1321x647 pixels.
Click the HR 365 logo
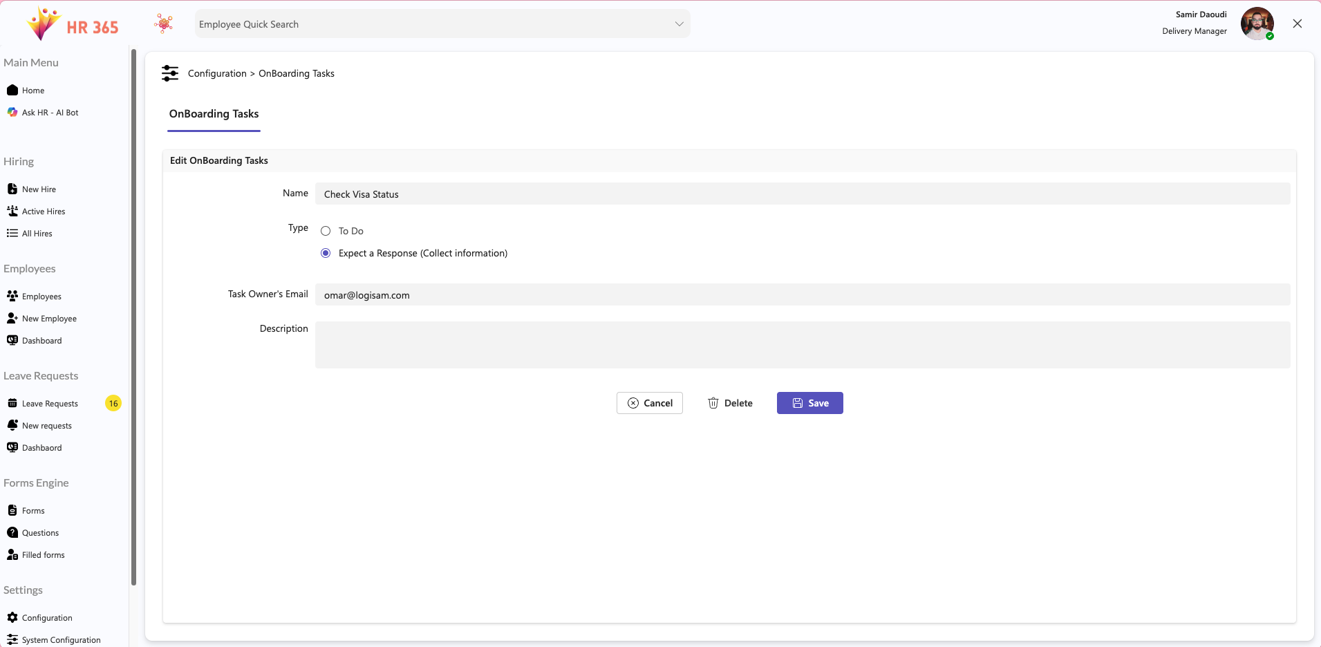click(71, 24)
